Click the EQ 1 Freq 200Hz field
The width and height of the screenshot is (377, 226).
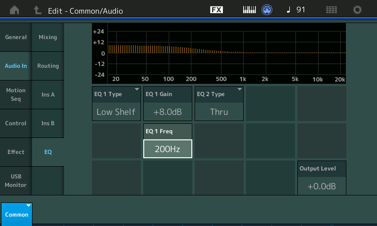[167, 149]
